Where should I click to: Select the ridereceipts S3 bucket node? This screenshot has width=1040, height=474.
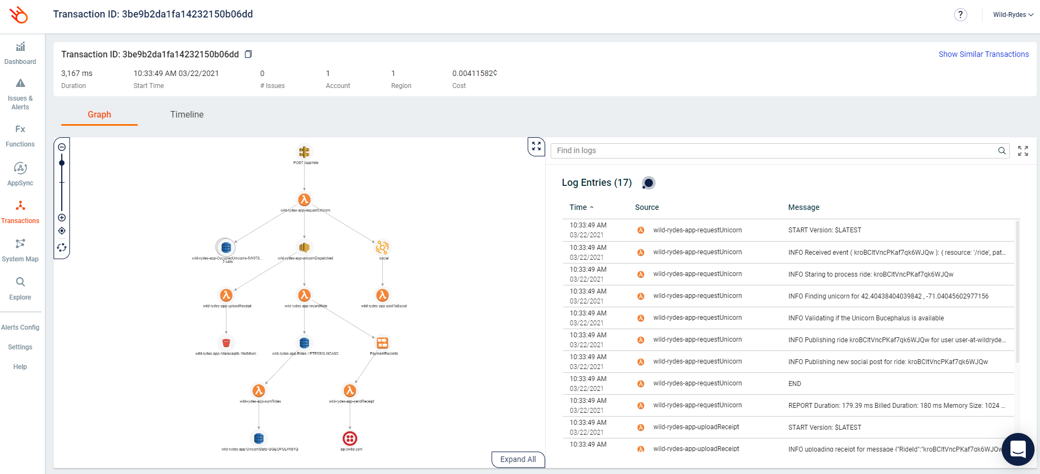226,343
